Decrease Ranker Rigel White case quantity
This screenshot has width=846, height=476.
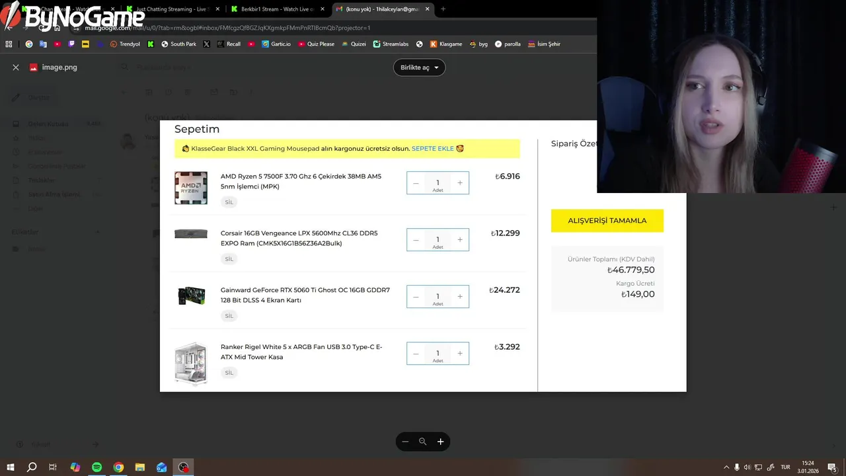tap(416, 354)
